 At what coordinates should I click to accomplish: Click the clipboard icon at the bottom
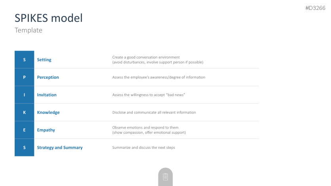pos(165,177)
